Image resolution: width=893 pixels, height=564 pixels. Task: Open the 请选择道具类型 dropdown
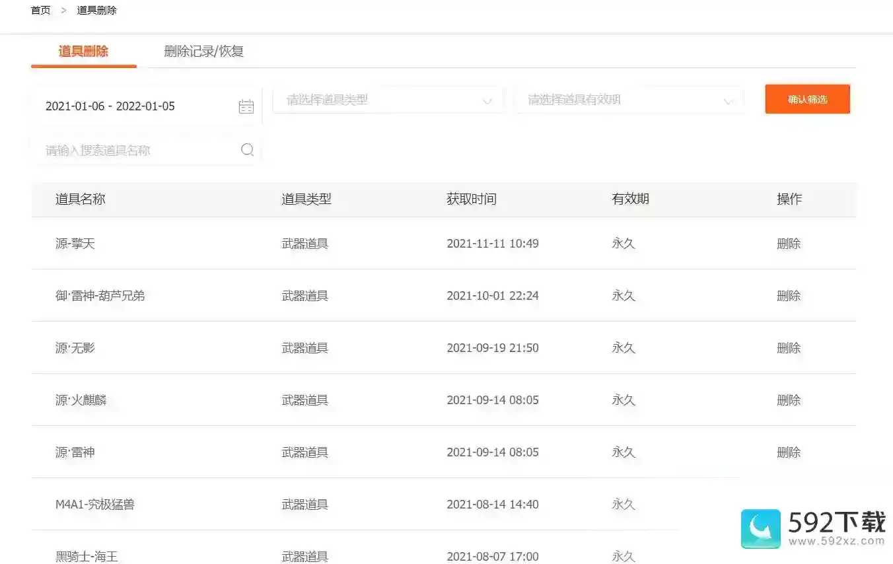[x=388, y=100]
